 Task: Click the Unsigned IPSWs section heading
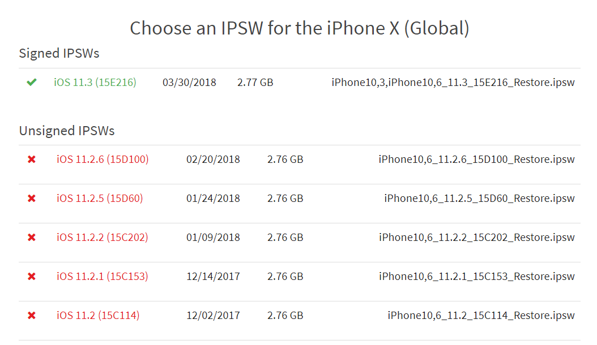point(67,130)
